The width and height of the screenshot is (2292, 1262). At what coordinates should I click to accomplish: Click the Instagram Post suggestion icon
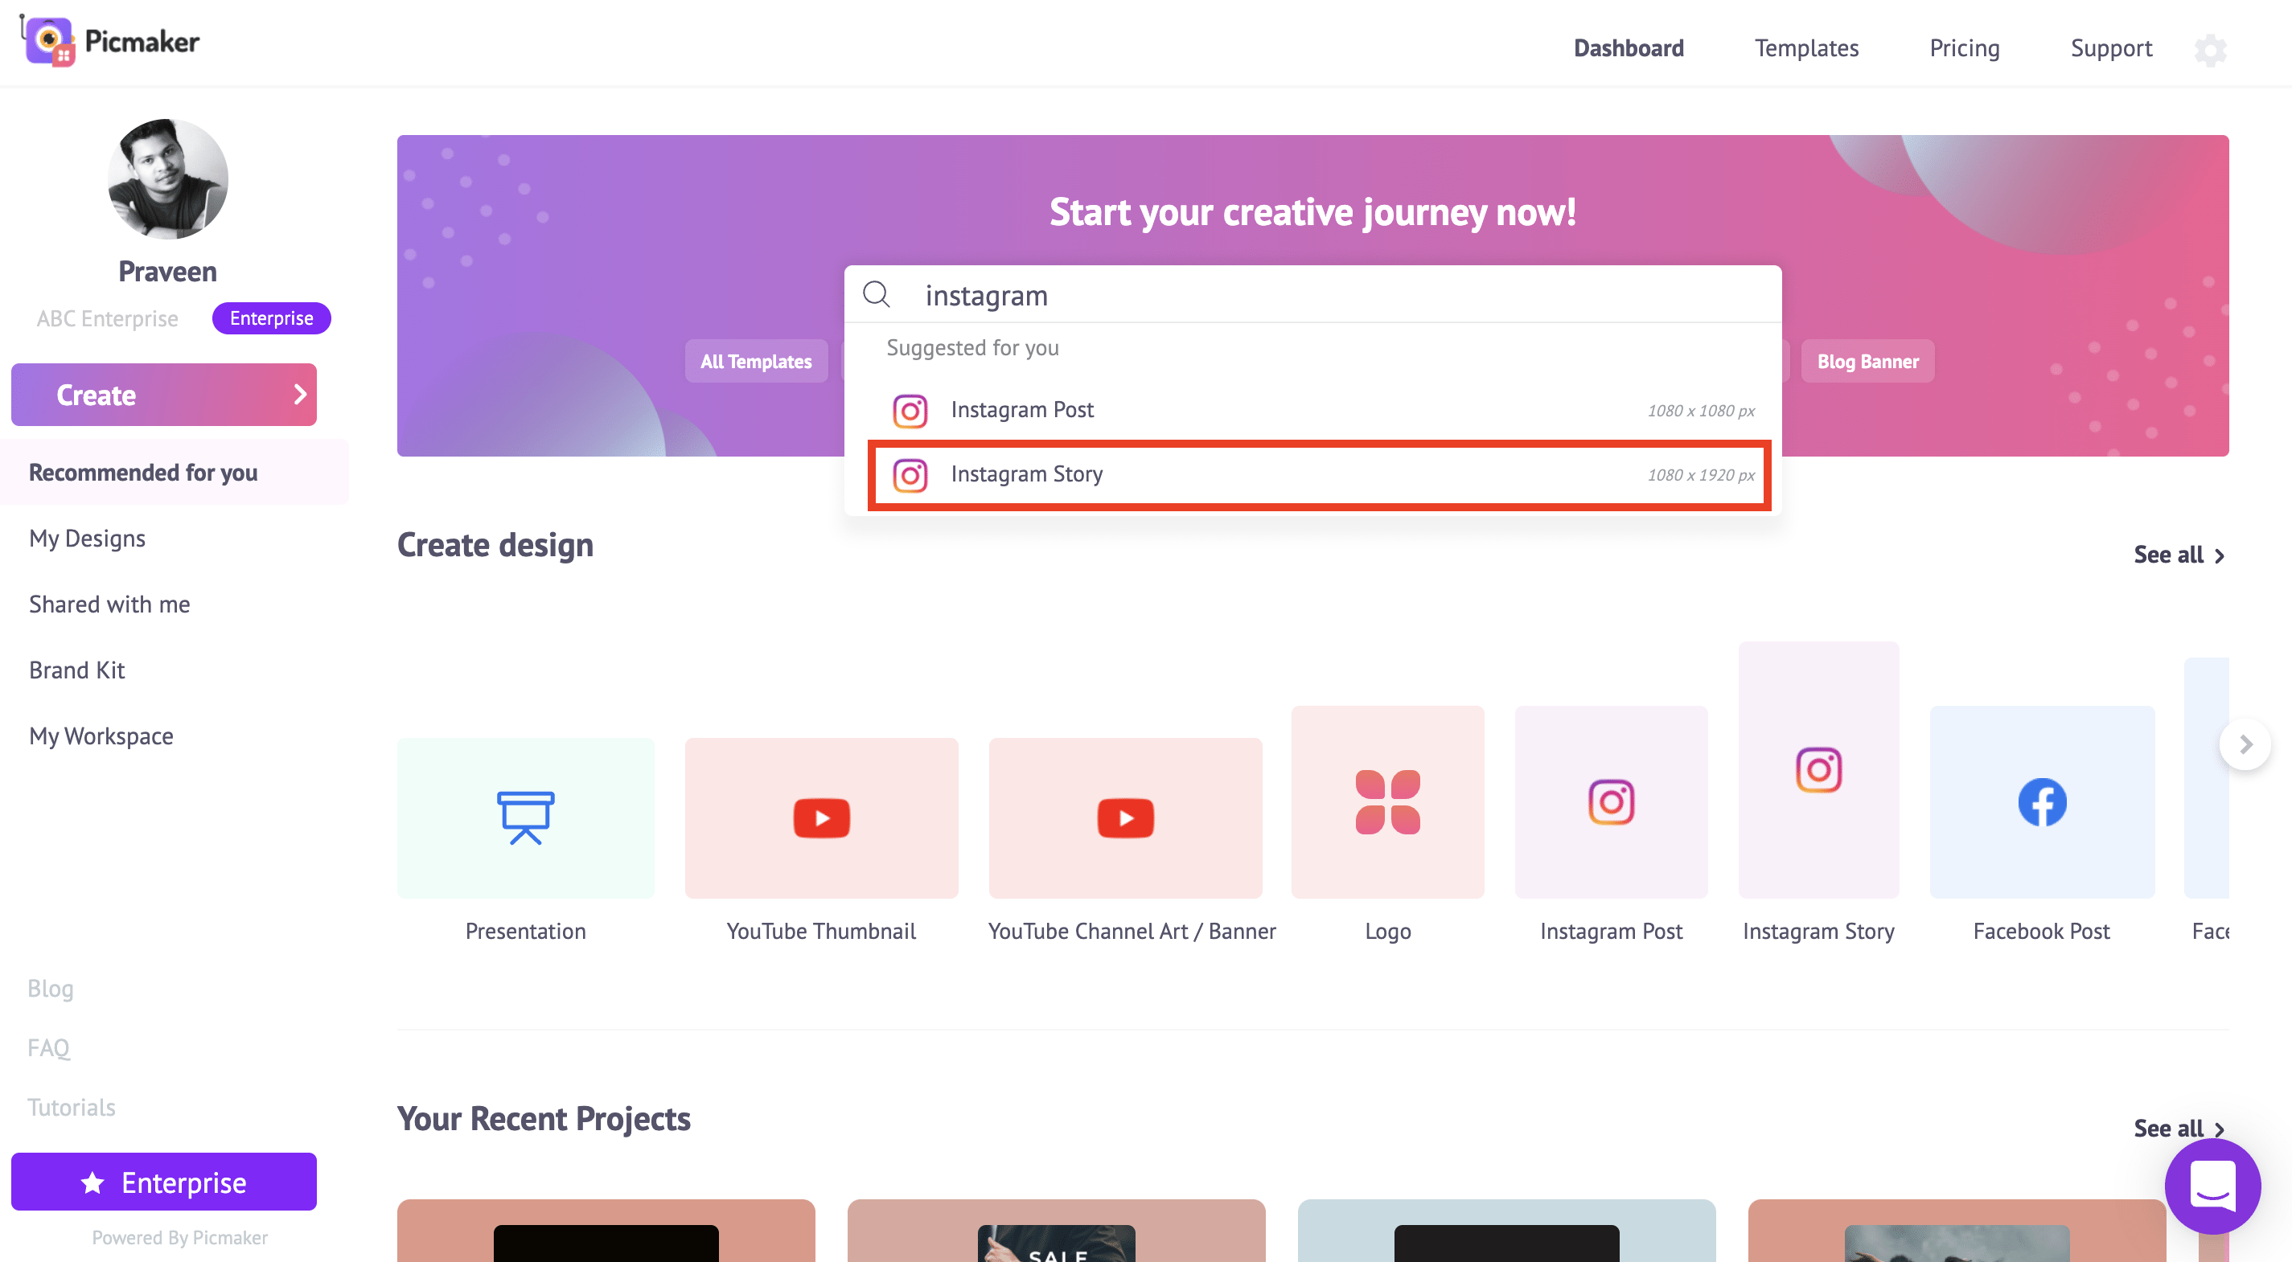click(910, 410)
